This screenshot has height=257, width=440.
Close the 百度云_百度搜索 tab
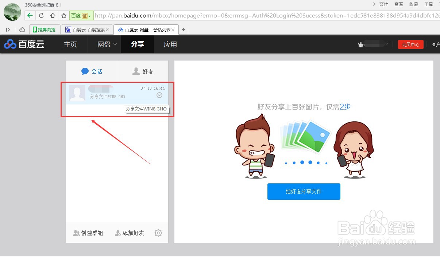point(107,30)
